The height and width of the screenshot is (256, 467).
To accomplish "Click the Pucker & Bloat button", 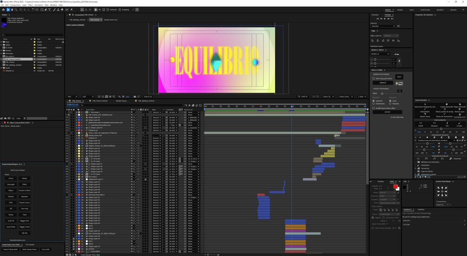I will pyautogui.click(x=25, y=190).
